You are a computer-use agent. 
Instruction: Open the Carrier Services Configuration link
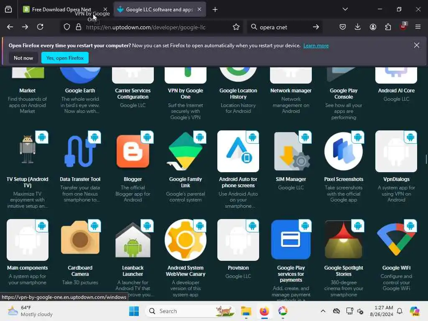pos(132,94)
